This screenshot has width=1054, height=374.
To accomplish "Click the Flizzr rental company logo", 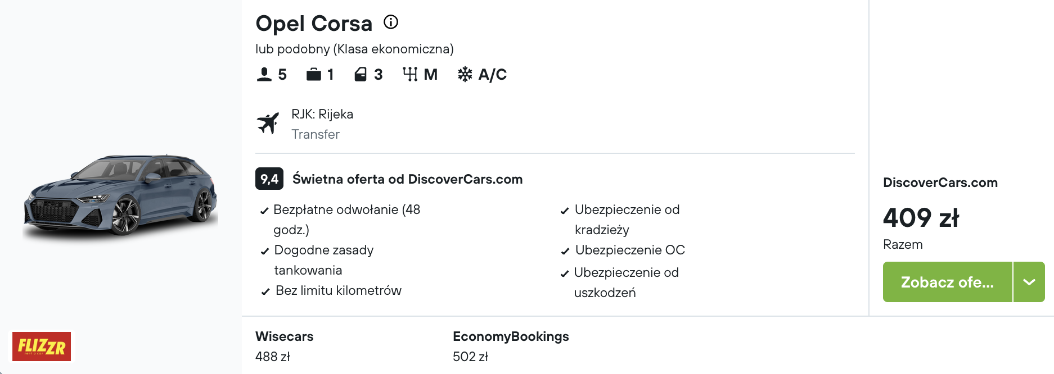I will pyautogui.click(x=42, y=346).
